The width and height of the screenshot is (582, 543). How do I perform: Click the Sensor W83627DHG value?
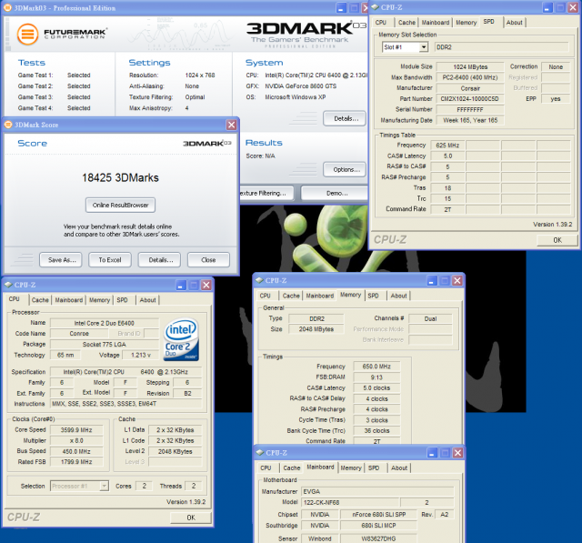point(378,538)
